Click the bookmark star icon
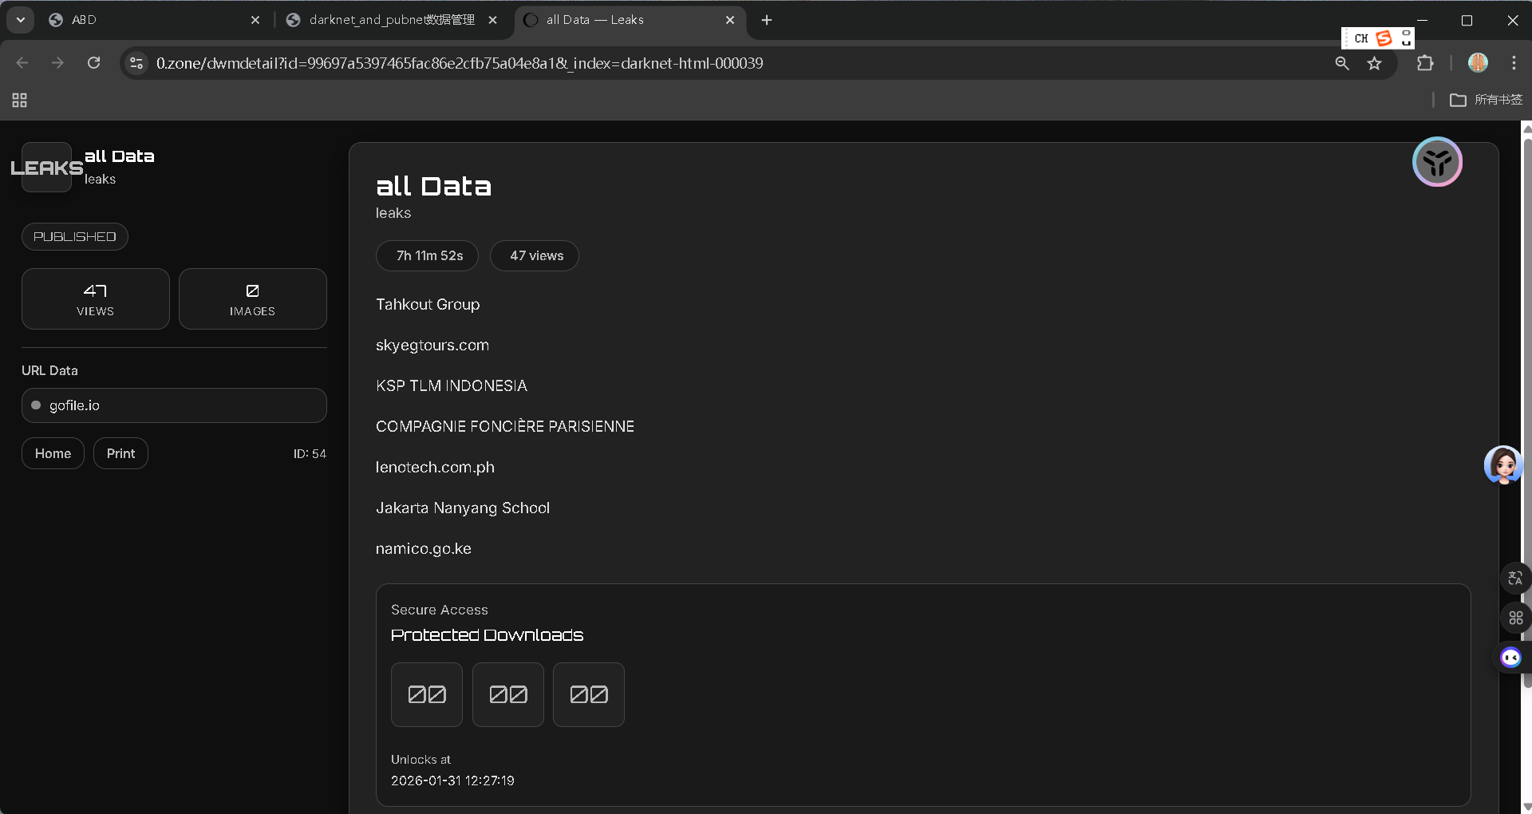The image size is (1532, 814). click(1374, 63)
